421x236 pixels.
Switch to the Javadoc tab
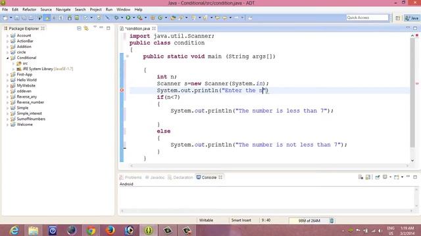point(155,178)
